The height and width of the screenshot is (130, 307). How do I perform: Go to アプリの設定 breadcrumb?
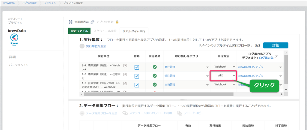tap(29, 3)
